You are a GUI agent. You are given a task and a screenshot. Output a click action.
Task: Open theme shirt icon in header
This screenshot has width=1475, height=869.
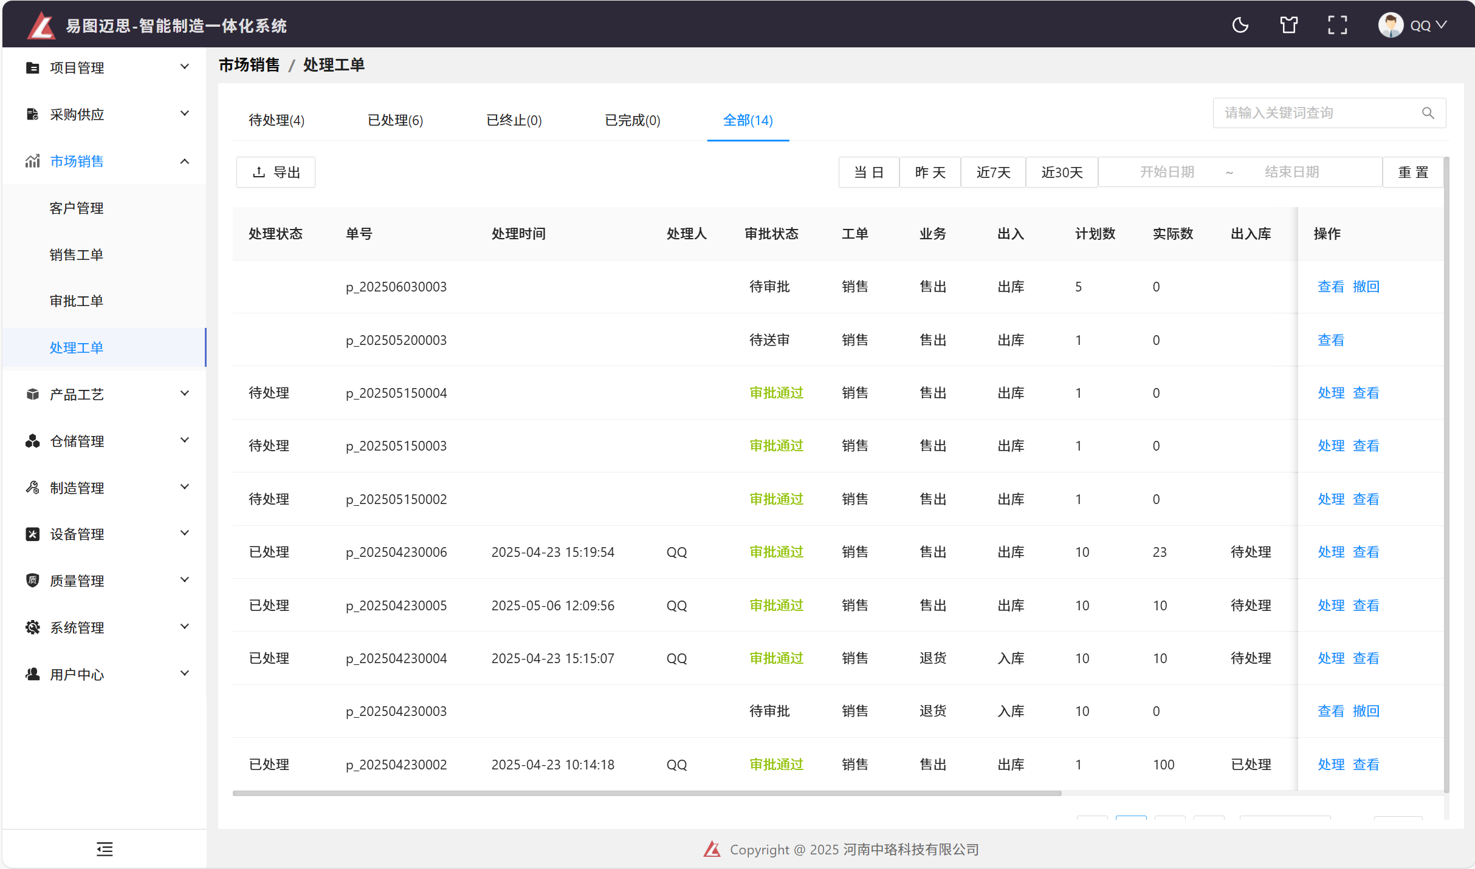point(1289,26)
